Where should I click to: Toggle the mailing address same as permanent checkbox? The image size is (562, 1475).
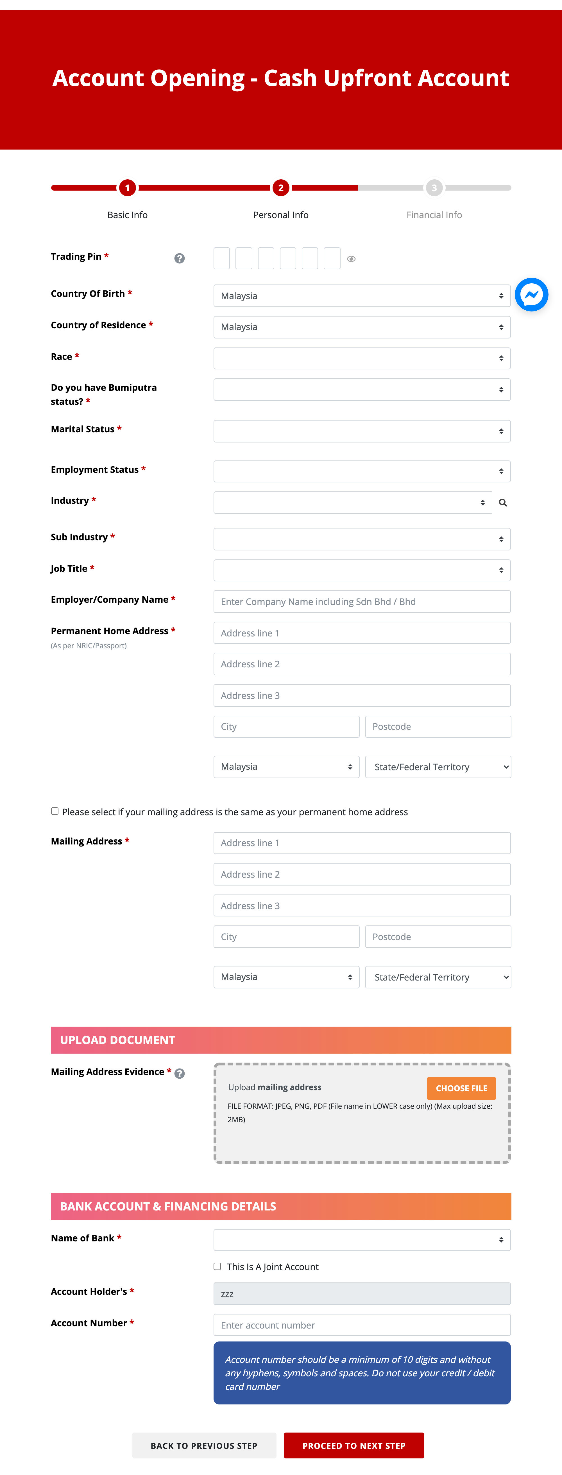tap(54, 811)
